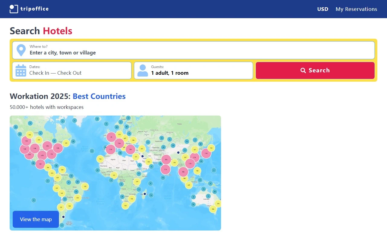The width and height of the screenshot is (387, 242).
Task: Click the person icon beside Guests
Action: coord(143,70)
